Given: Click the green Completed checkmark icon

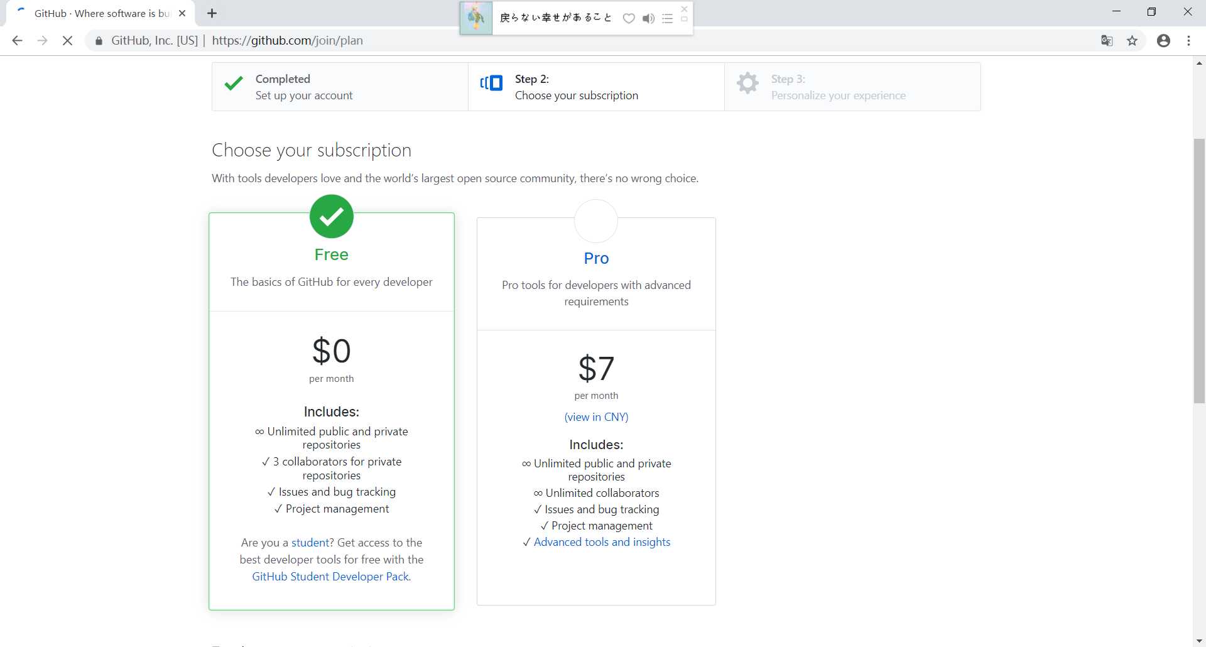Looking at the screenshot, I should (234, 84).
